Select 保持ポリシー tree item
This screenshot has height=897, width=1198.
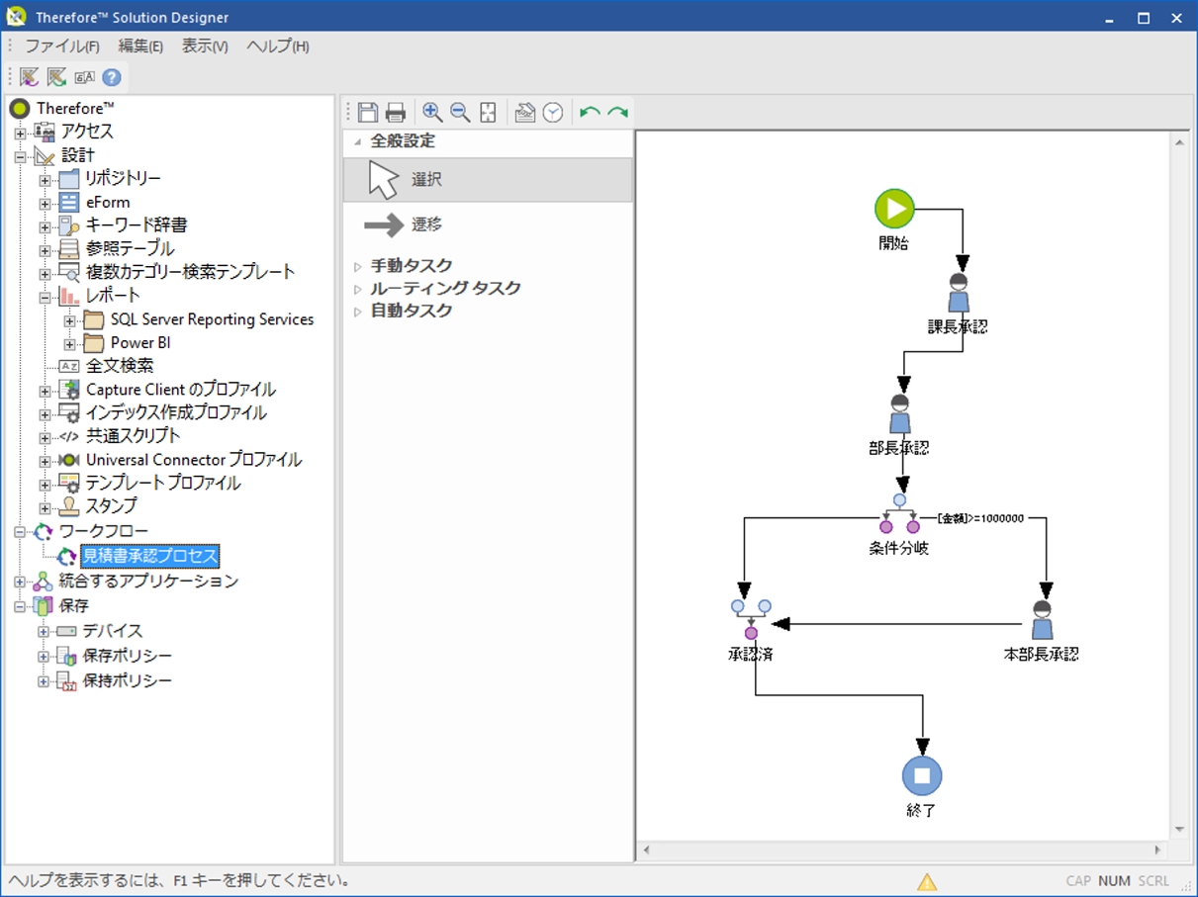coord(128,681)
